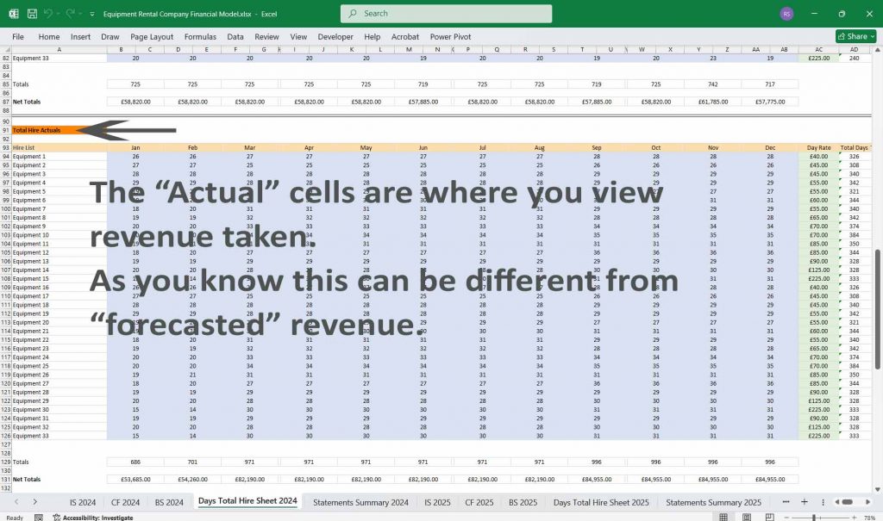Click the Undo arrow icon
883x521 pixels.
[x=50, y=14]
